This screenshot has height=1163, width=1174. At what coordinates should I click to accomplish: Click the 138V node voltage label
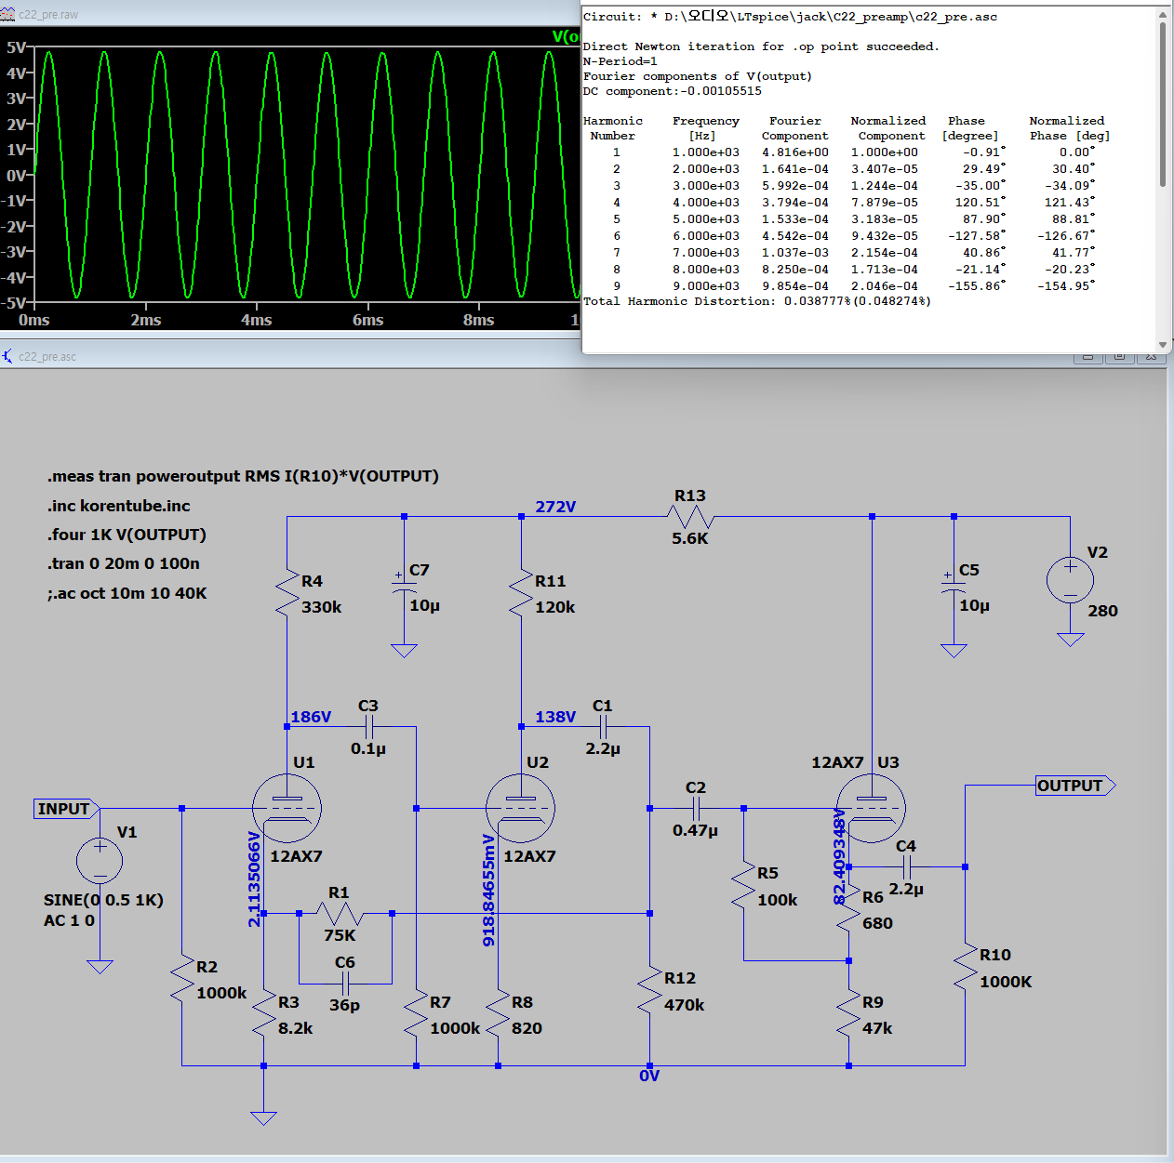click(555, 717)
